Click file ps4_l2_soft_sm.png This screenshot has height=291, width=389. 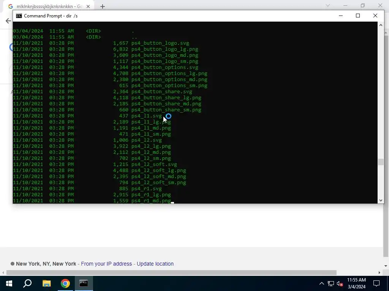159,183
